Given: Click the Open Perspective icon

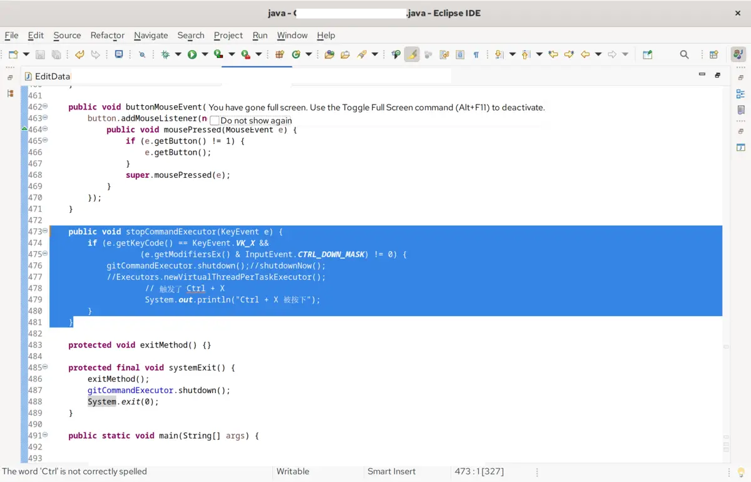Looking at the screenshot, I should (x=714, y=54).
